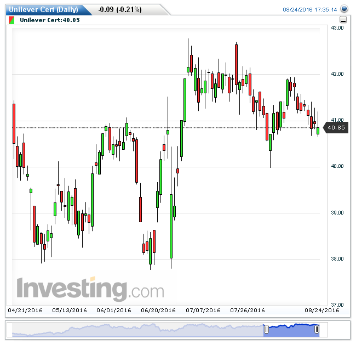Click the 37.00 price axis label

(x=337, y=304)
